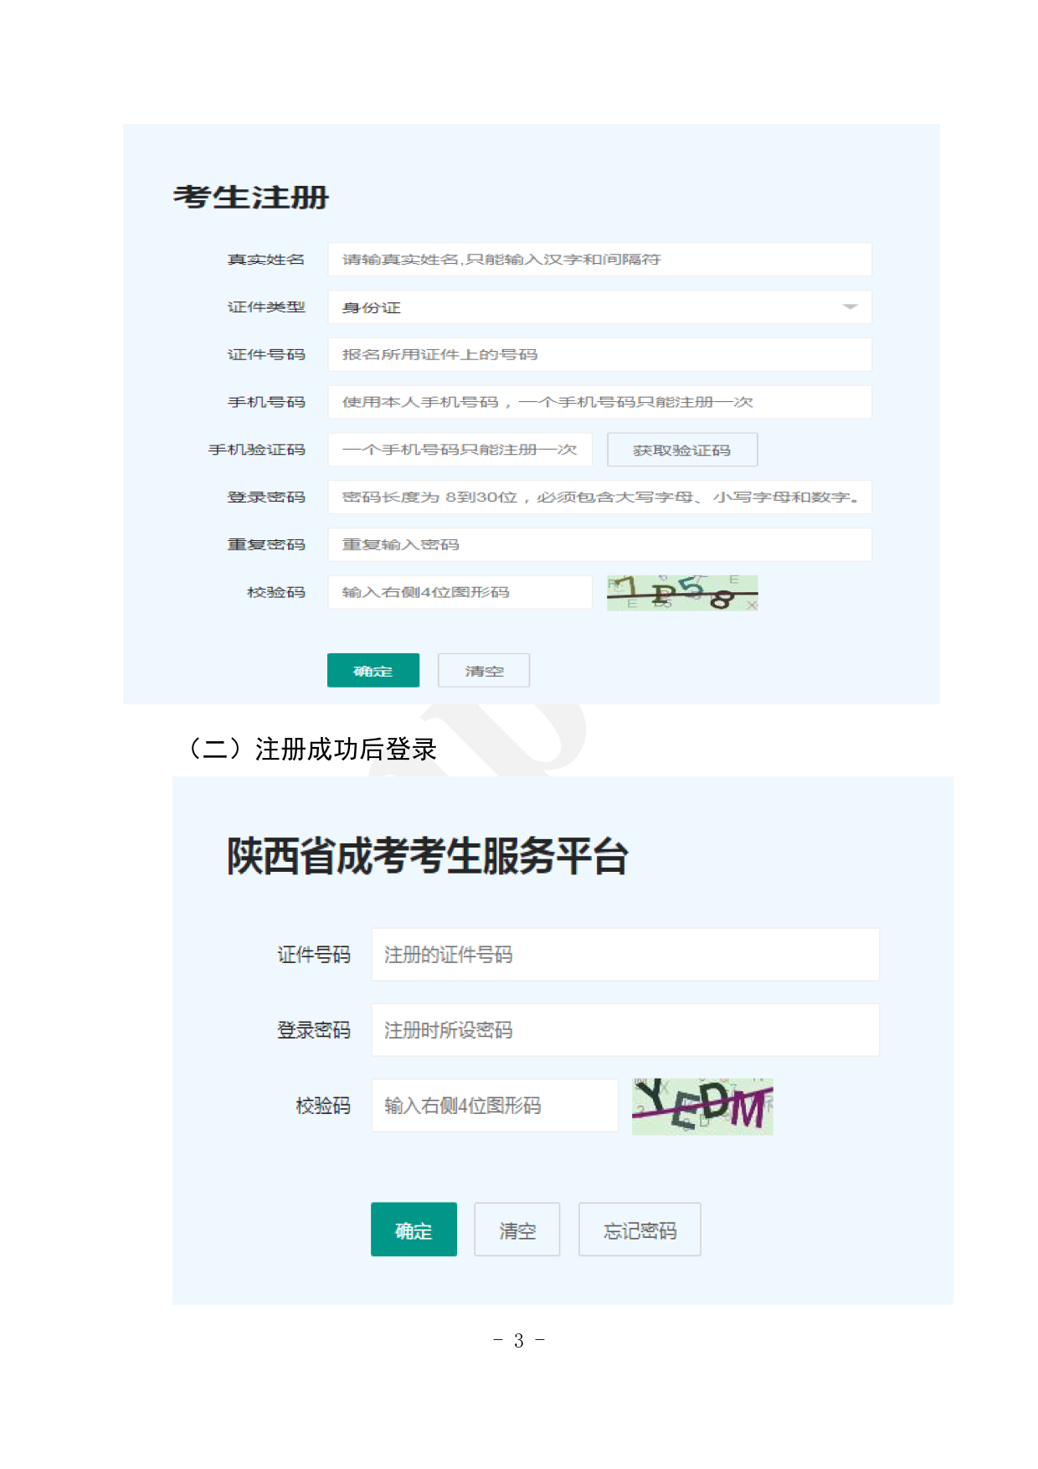This screenshot has width=1038, height=1469.
Task: Click the login 证件号码 field with 注册的证件号码 placeholder
Action: (624, 955)
